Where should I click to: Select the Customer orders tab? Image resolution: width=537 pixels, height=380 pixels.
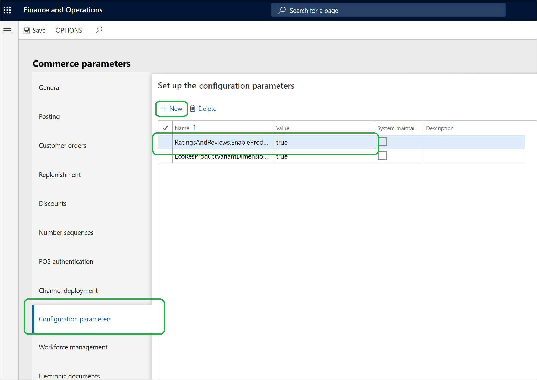(x=64, y=145)
